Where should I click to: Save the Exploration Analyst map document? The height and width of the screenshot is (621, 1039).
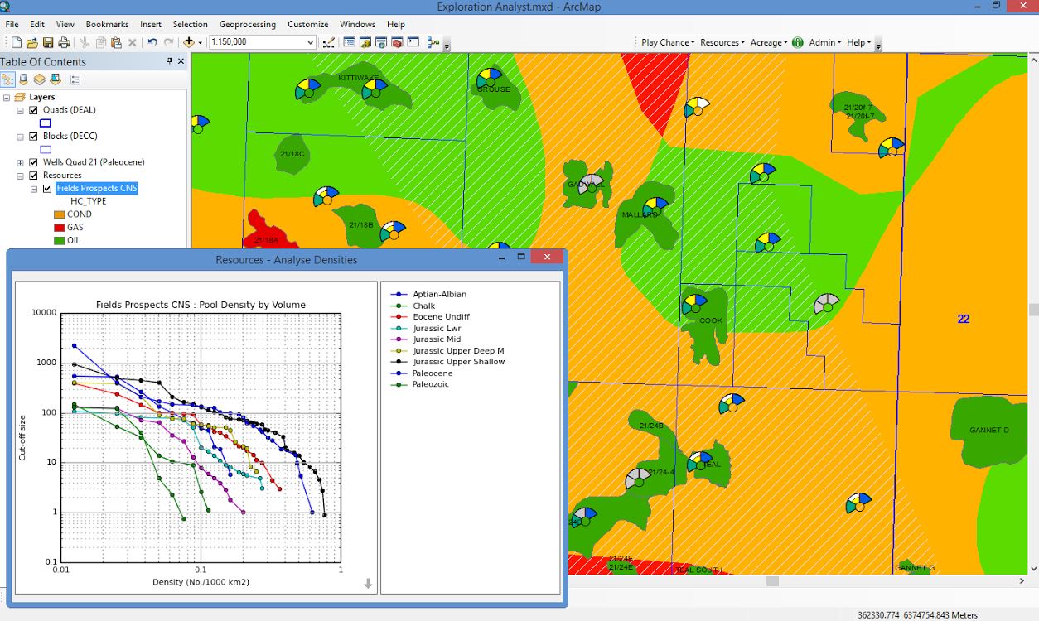(48, 41)
